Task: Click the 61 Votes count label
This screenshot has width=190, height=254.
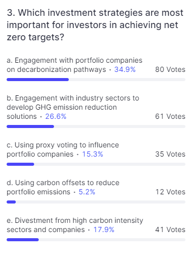Action: [x=170, y=116]
